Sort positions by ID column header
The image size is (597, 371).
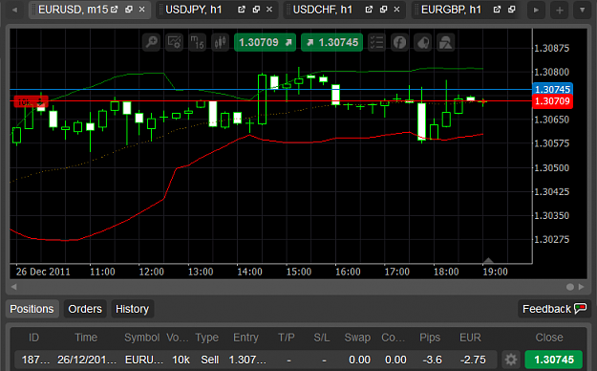pyautogui.click(x=33, y=338)
